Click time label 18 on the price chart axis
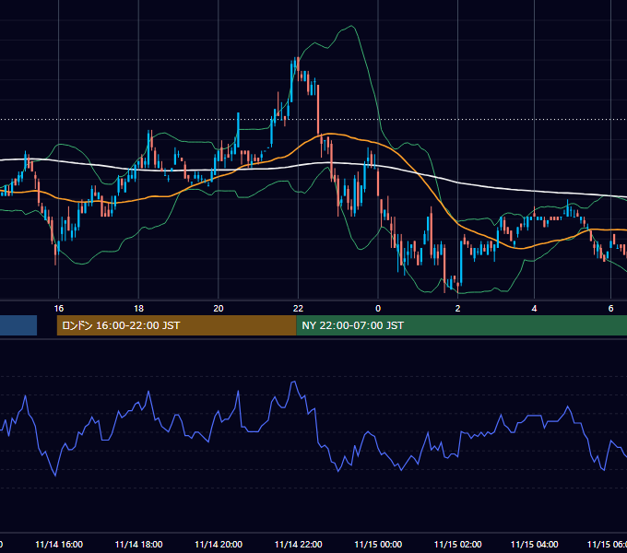This screenshot has height=553, width=627. (x=138, y=309)
